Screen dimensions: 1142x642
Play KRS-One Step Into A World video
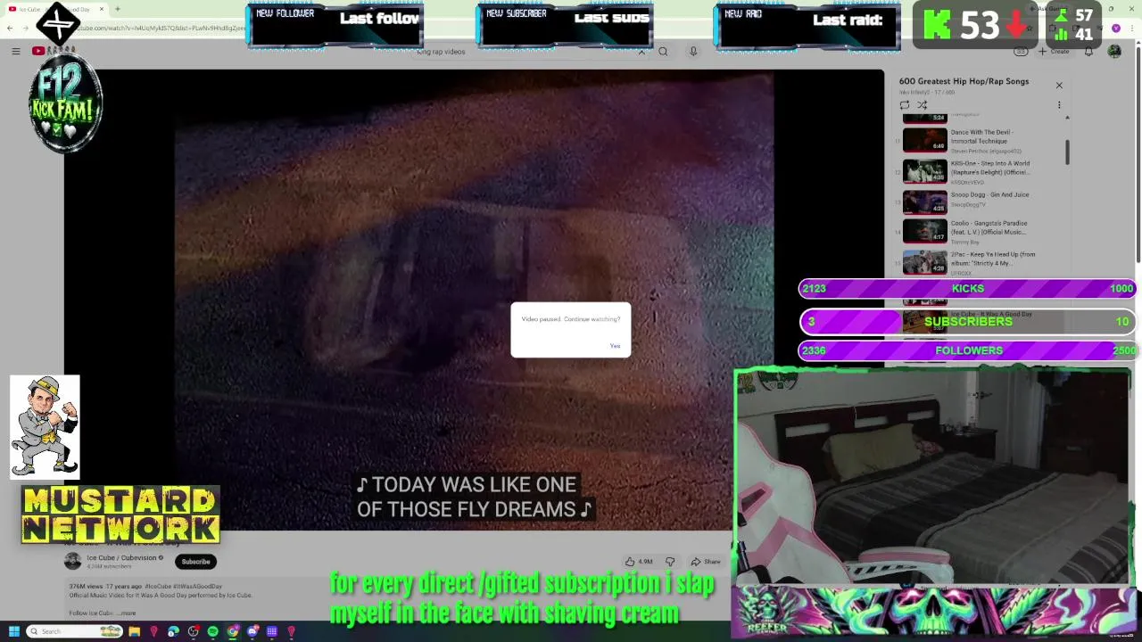pos(980,172)
